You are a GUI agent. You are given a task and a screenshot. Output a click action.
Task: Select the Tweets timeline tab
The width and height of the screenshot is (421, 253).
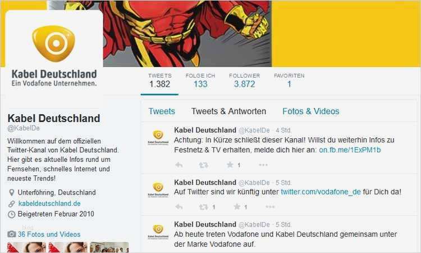(x=162, y=111)
